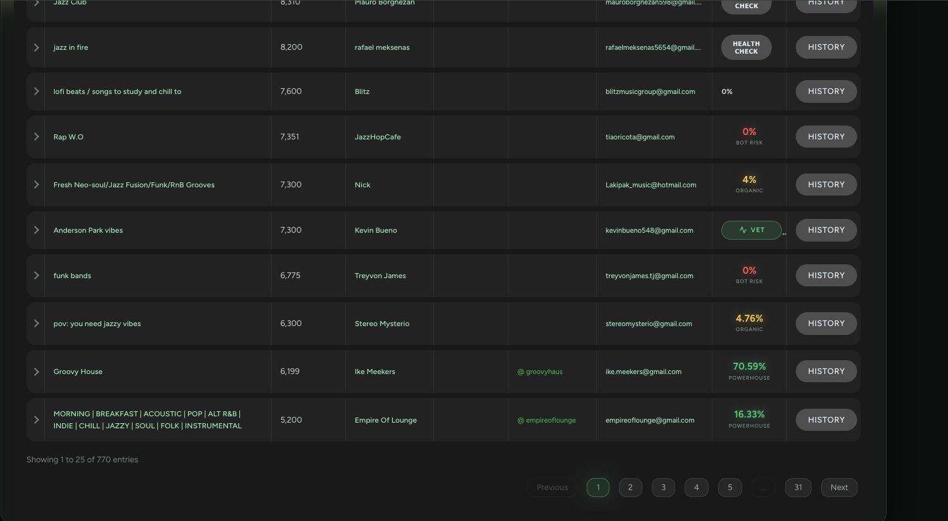The image size is (948, 521).
Task: Click curator name JazzHopCafe
Action: tap(378, 137)
